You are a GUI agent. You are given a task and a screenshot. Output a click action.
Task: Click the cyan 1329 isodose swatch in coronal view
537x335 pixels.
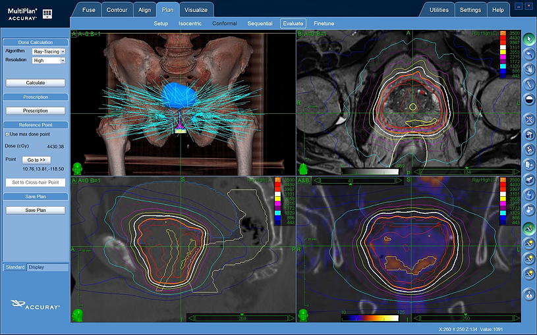pyautogui.click(x=503, y=213)
